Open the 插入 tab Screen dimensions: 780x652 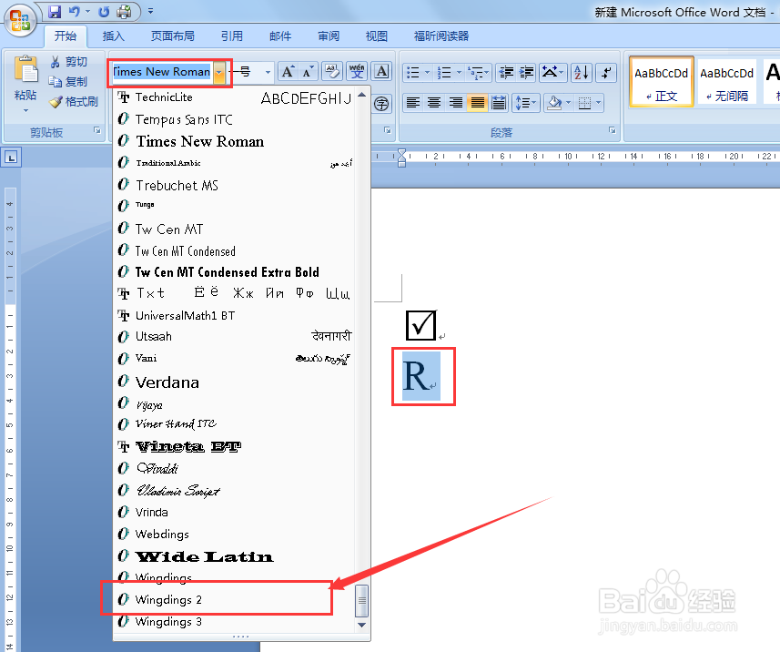pos(114,36)
